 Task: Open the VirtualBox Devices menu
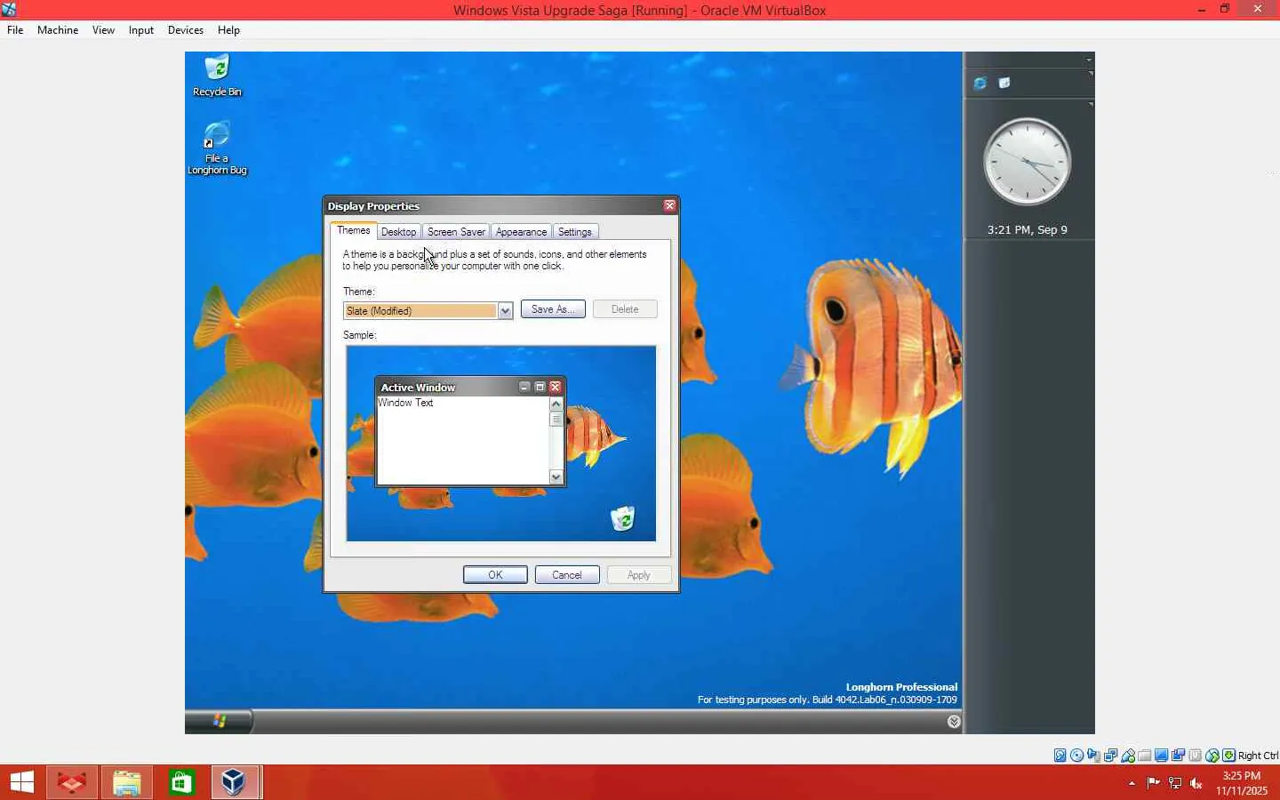coord(186,30)
